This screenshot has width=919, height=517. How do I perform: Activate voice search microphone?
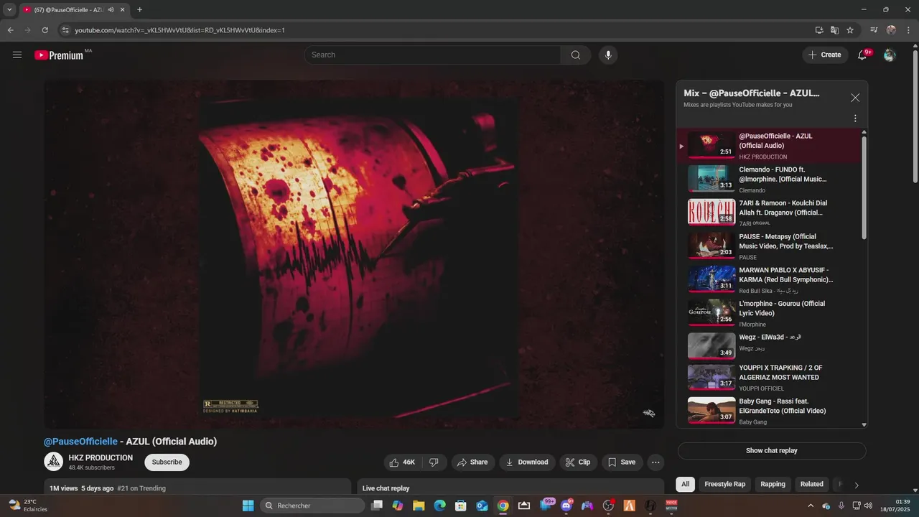click(x=609, y=55)
